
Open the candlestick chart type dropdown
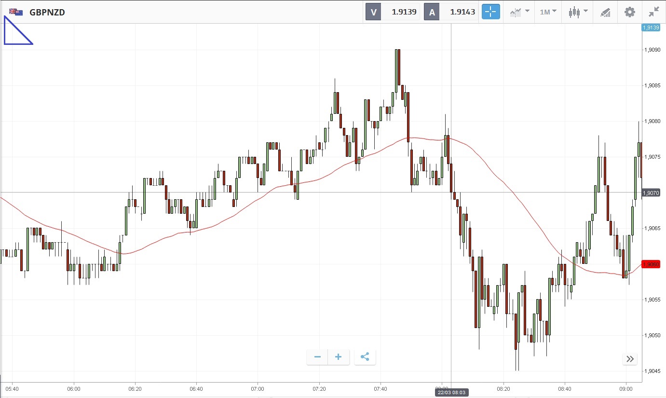click(577, 12)
